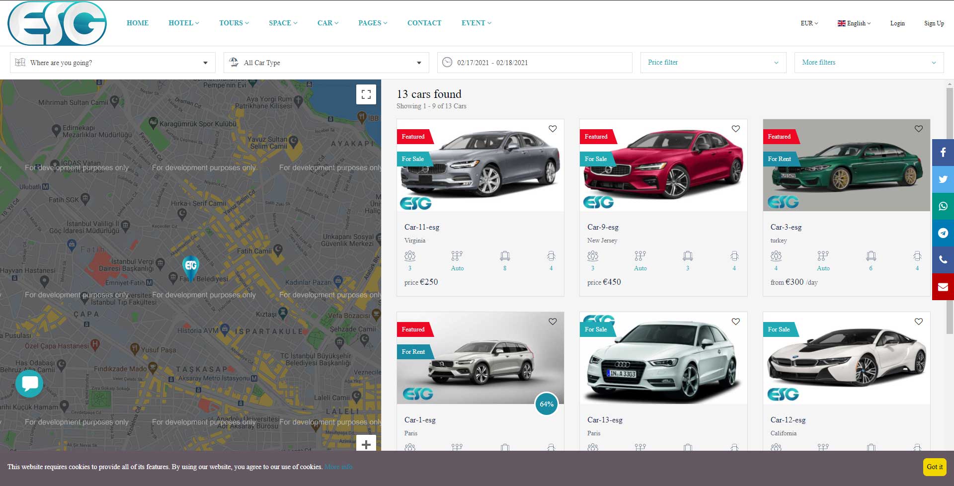Click the Twitter share icon
Screen dimensions: 954x486
943,179
